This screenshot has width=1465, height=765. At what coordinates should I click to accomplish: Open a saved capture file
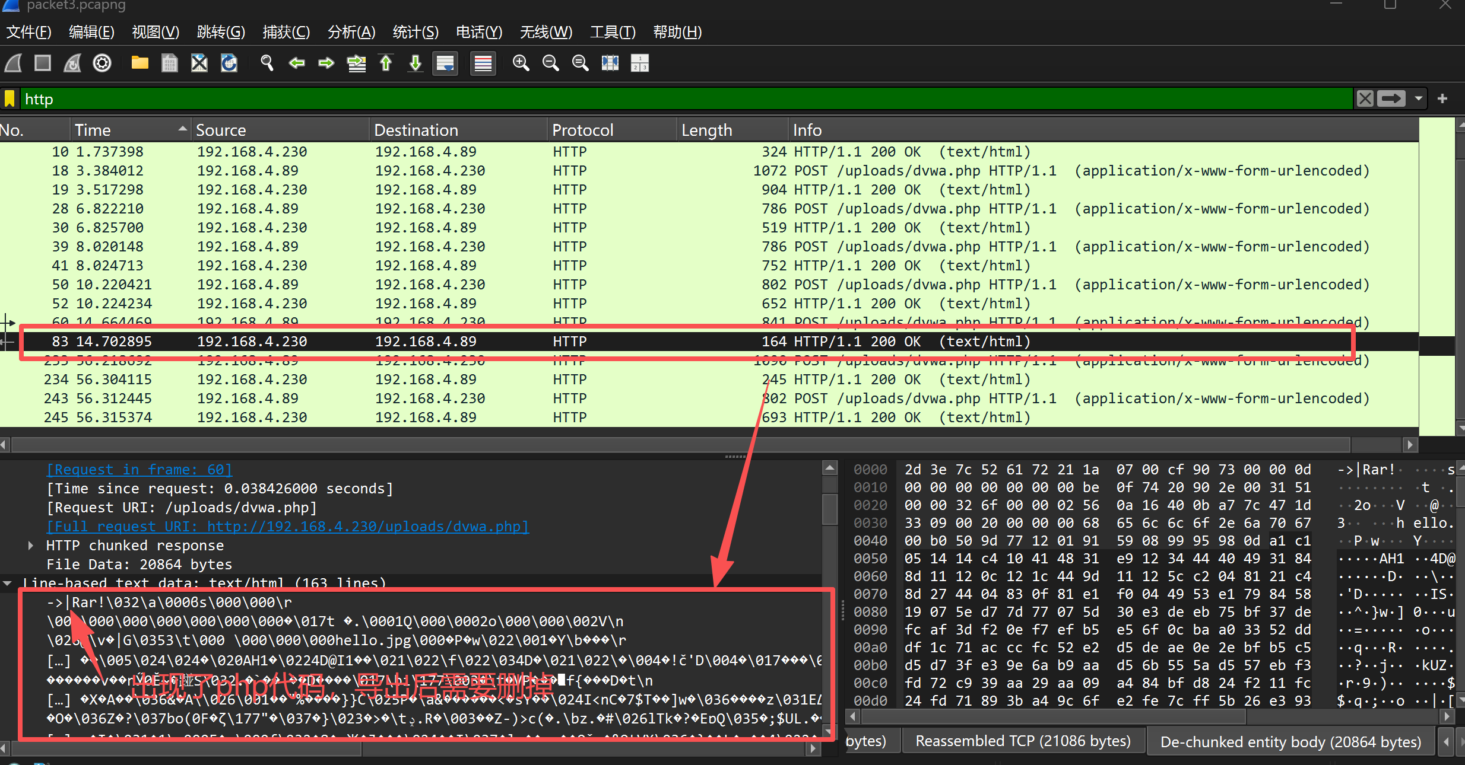coord(139,63)
